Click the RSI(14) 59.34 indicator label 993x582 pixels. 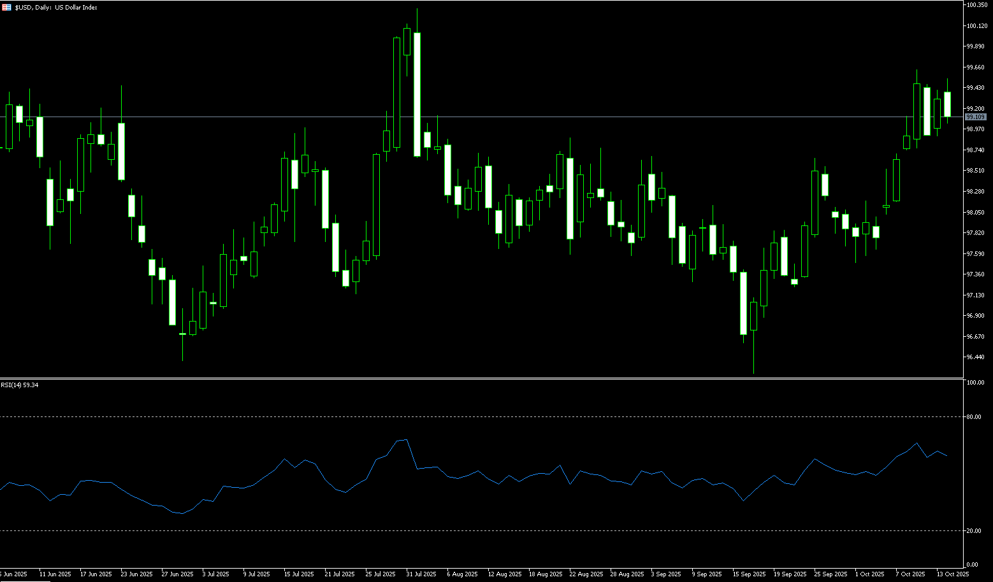coord(20,385)
